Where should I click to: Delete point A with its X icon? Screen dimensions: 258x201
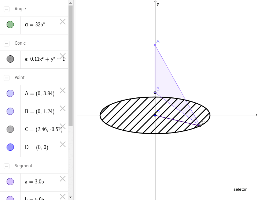63,90
